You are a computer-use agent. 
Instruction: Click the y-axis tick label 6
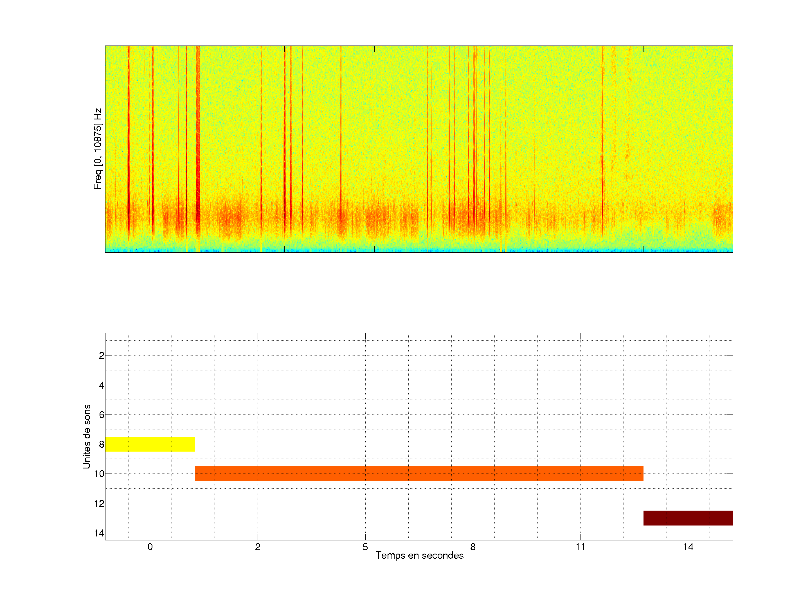pos(102,415)
